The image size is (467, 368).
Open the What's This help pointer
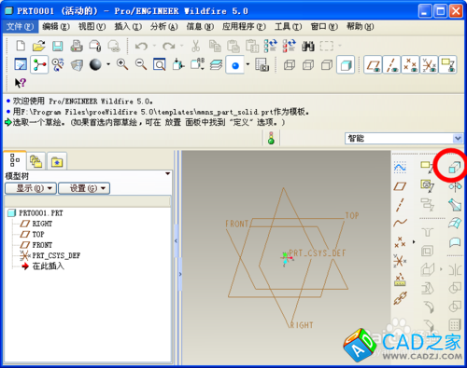coord(21,83)
